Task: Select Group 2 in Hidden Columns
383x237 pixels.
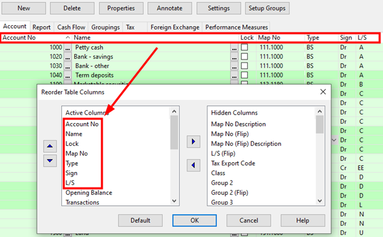Action: (x=222, y=183)
